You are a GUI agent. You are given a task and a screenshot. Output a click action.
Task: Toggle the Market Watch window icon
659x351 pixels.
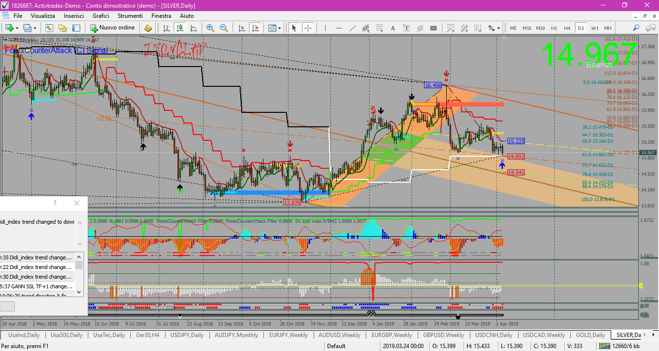coord(49,28)
